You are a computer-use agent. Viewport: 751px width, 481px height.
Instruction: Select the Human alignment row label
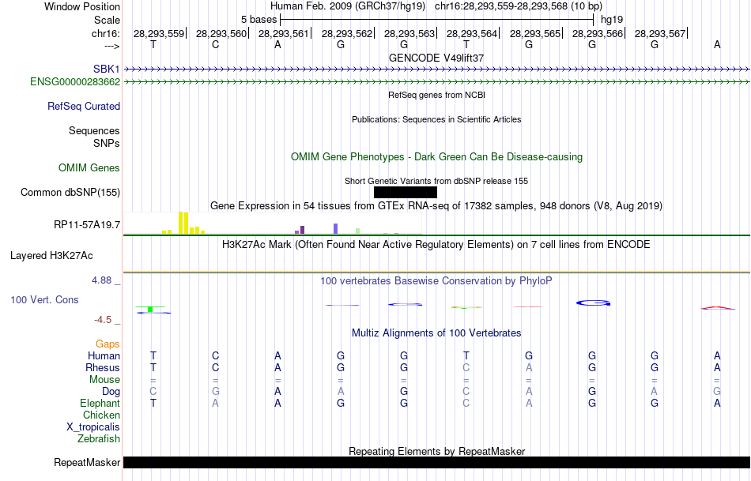(x=104, y=355)
